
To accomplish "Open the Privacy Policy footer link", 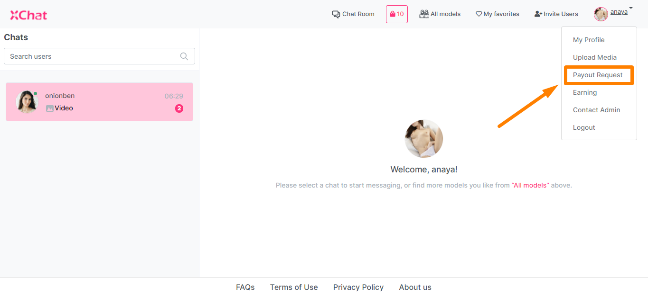I will click(x=358, y=287).
